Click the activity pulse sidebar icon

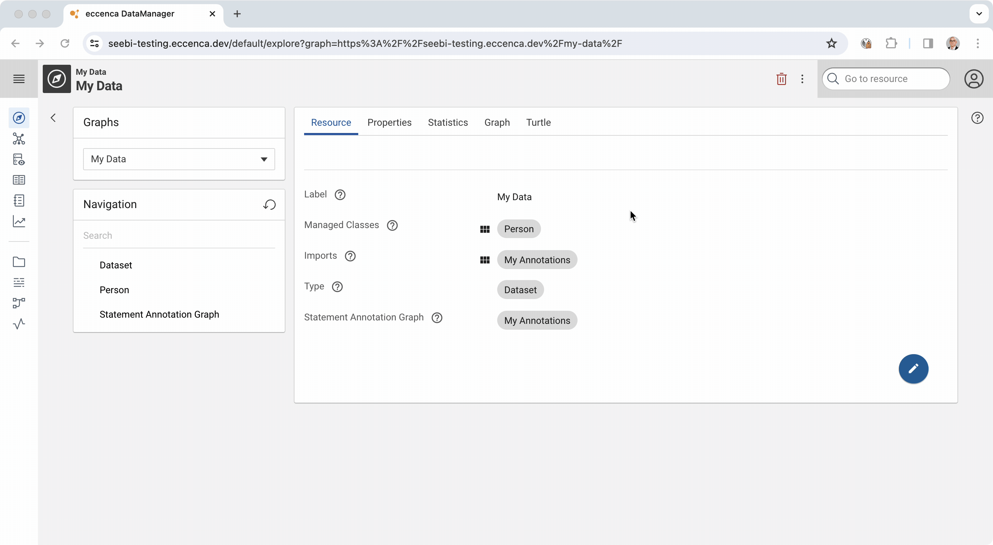click(x=19, y=324)
